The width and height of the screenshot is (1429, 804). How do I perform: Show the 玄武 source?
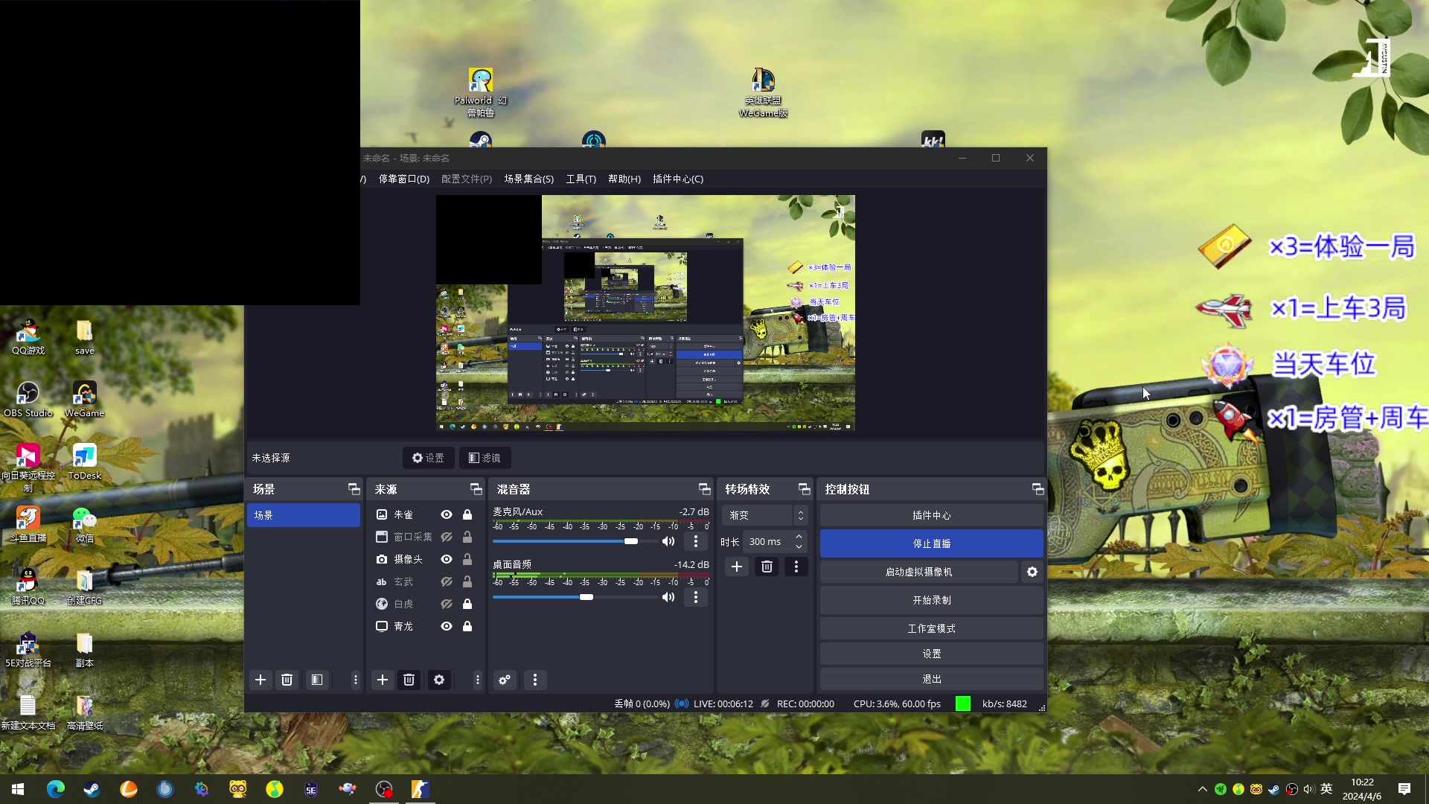point(447,581)
